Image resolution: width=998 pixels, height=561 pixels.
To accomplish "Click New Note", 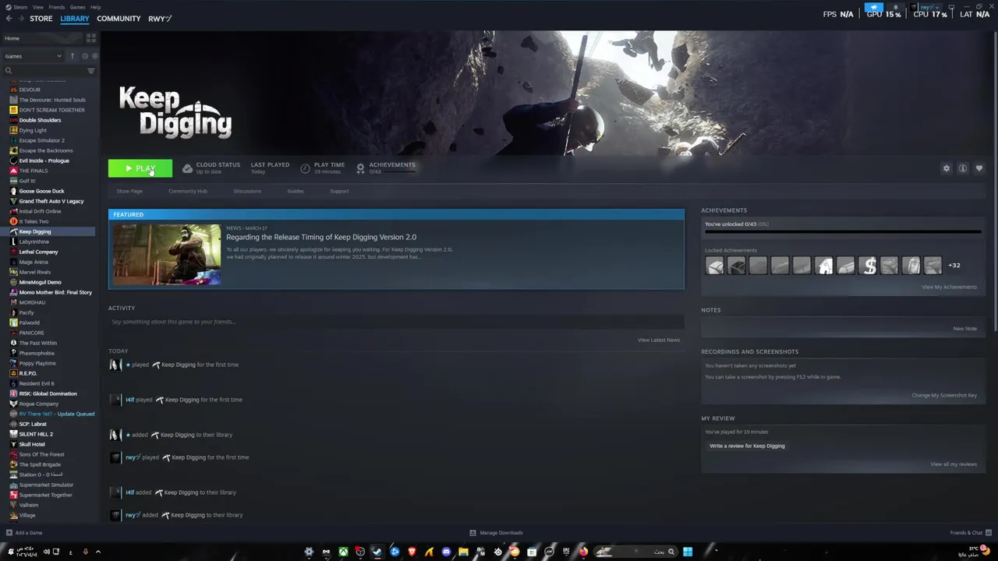I will [x=964, y=329].
